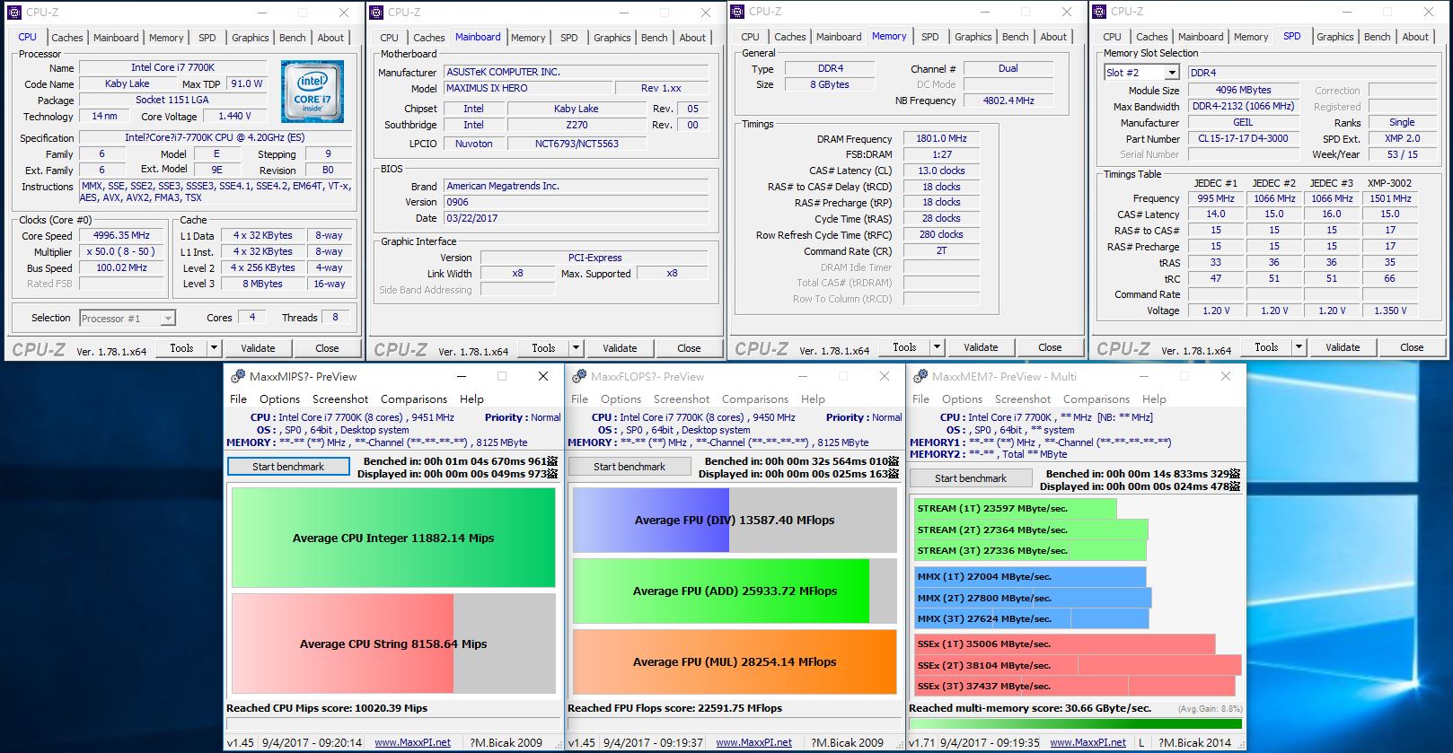Click Part Number CL15-17-17 D4-3000 field
Screen dimensions: 1453x753
(1243, 138)
